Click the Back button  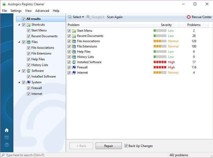[81, 146]
